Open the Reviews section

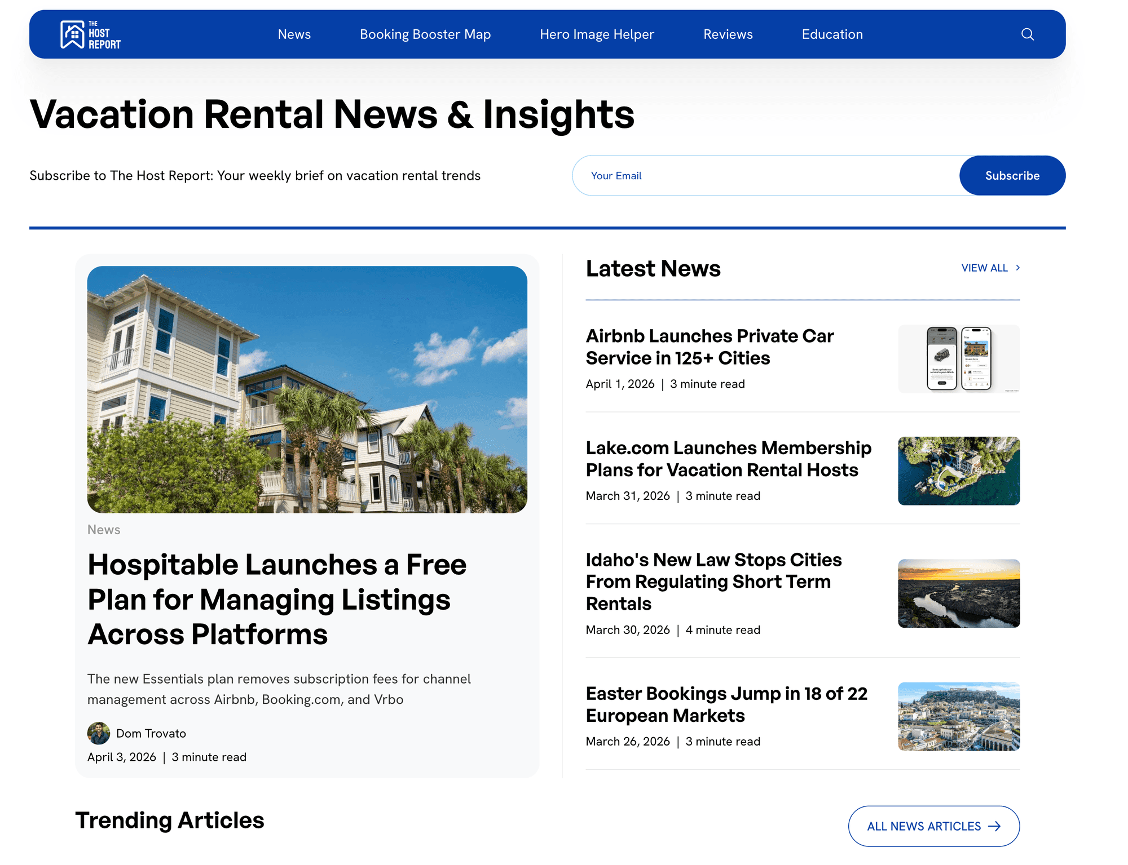point(728,34)
